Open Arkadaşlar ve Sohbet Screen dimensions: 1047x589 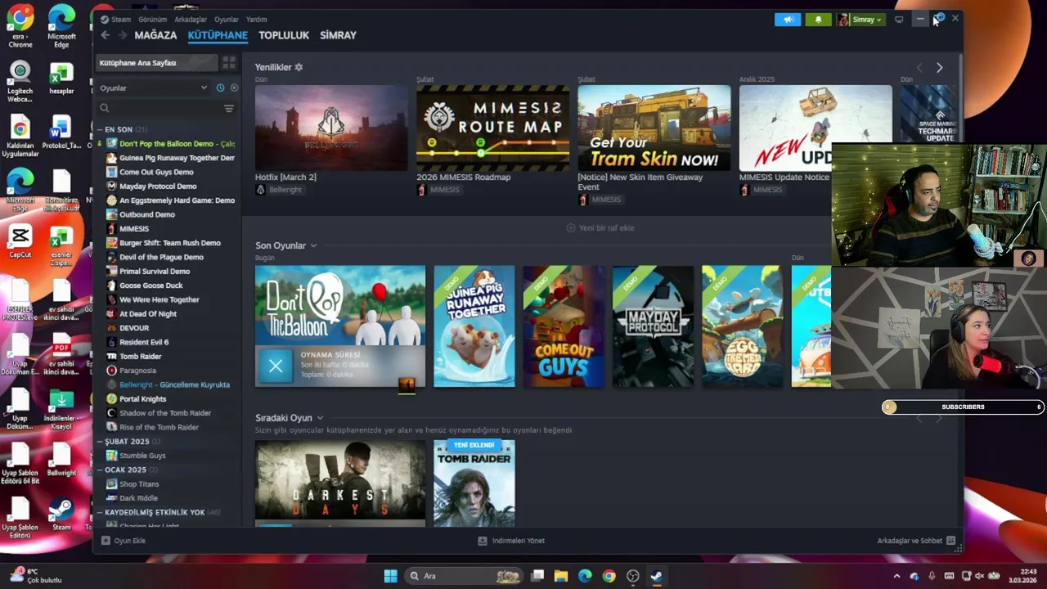(910, 541)
